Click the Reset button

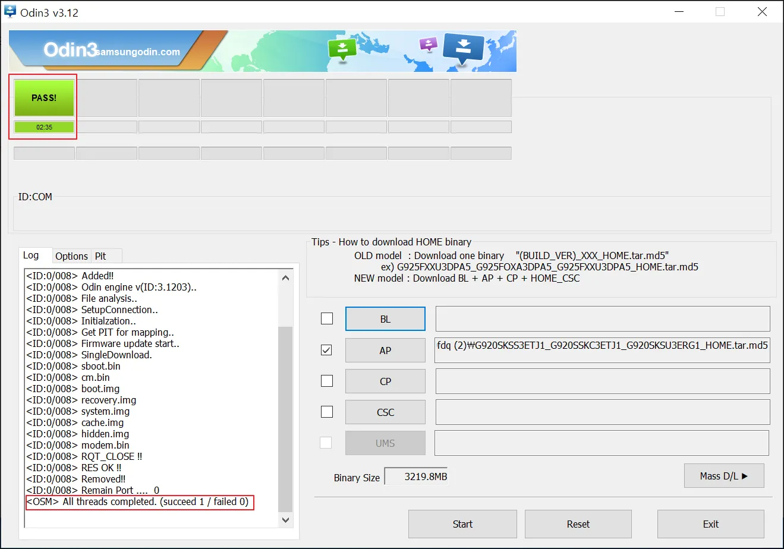tap(578, 524)
